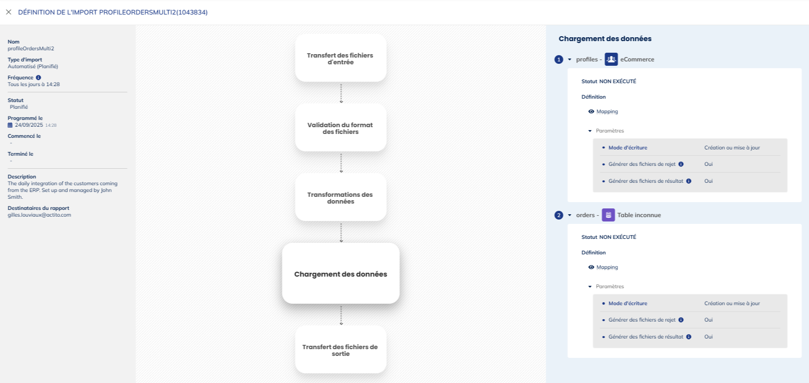Image resolution: width=809 pixels, height=383 pixels.
Task: Click the purple Table inconnue database icon
Action: click(608, 215)
